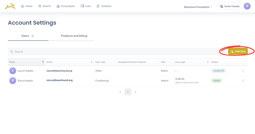Screen dimensions: 255x134
Task: Switch to the Users tab
Action: tap(28, 36)
